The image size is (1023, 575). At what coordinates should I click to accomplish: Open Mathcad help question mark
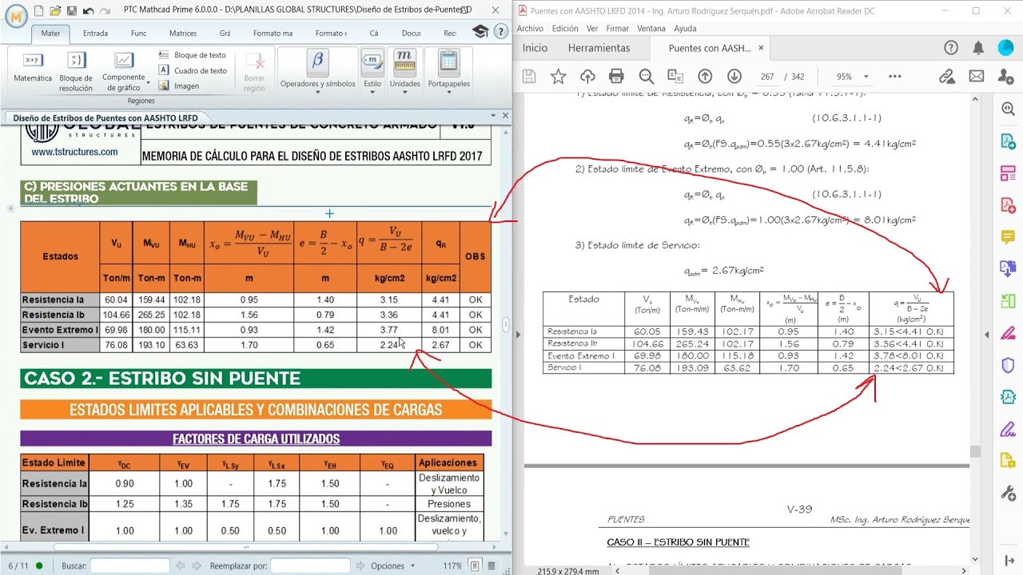point(500,32)
